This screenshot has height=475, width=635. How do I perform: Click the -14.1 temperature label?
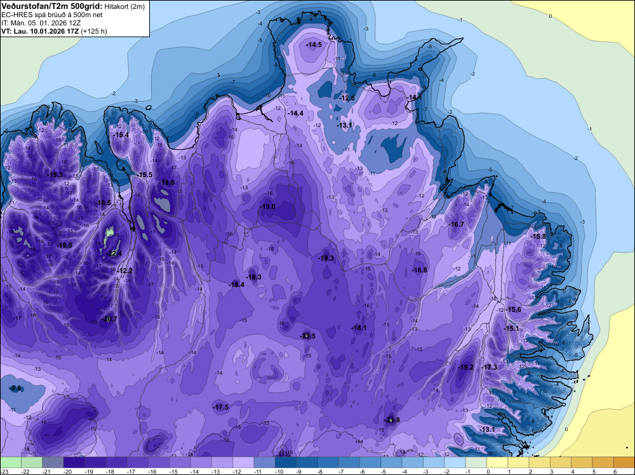(x=414, y=98)
